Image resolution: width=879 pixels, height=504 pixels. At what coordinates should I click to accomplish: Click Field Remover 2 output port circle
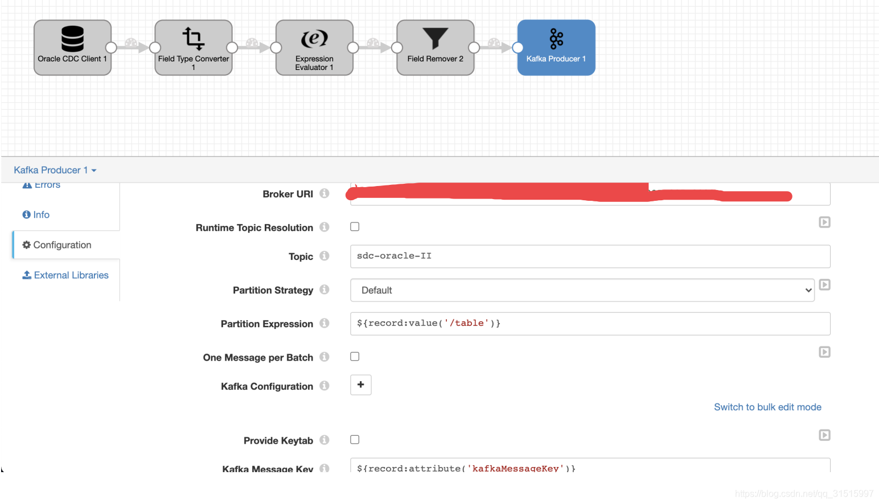click(474, 48)
